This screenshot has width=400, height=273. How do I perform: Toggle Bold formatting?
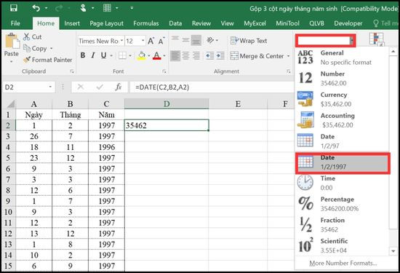[83, 55]
